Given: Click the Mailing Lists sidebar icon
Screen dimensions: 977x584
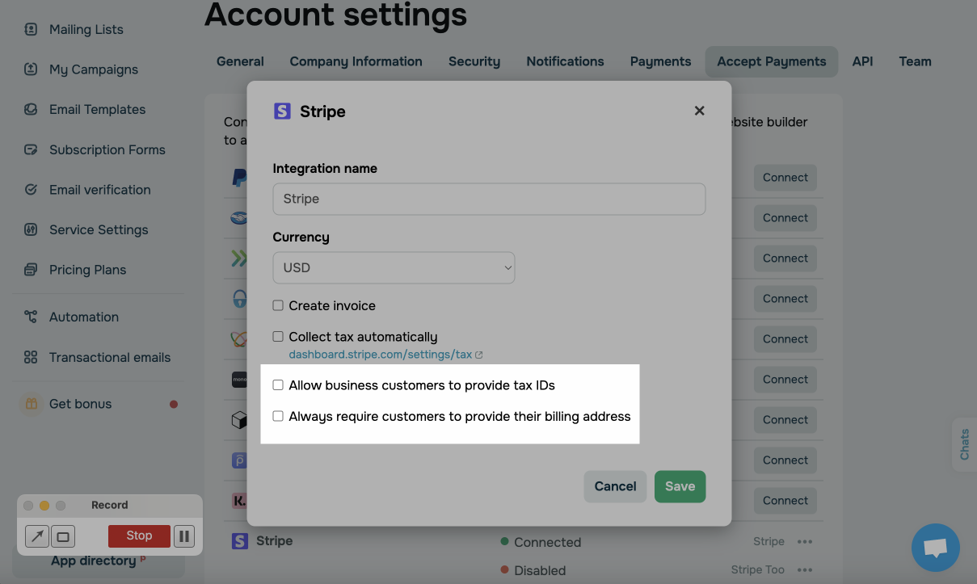Looking at the screenshot, I should click(x=31, y=29).
